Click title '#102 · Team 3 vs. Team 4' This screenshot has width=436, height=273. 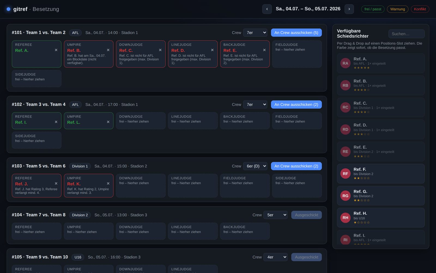(x=39, y=105)
